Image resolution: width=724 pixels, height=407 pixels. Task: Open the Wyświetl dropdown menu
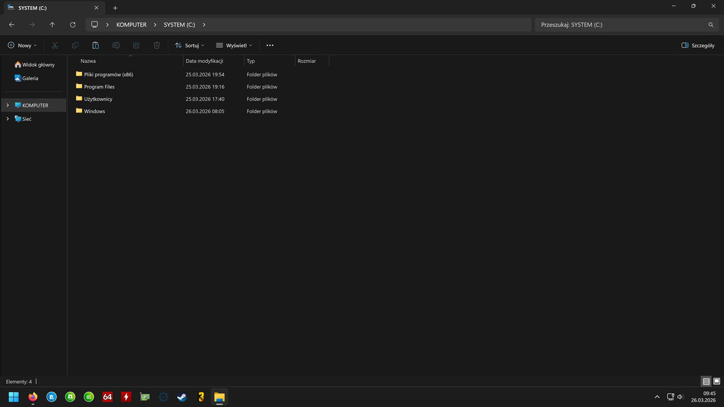[x=234, y=45]
